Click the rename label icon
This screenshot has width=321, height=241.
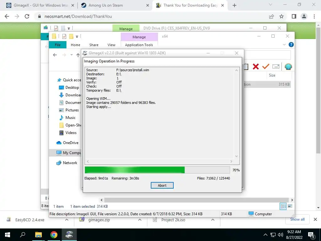(276, 67)
